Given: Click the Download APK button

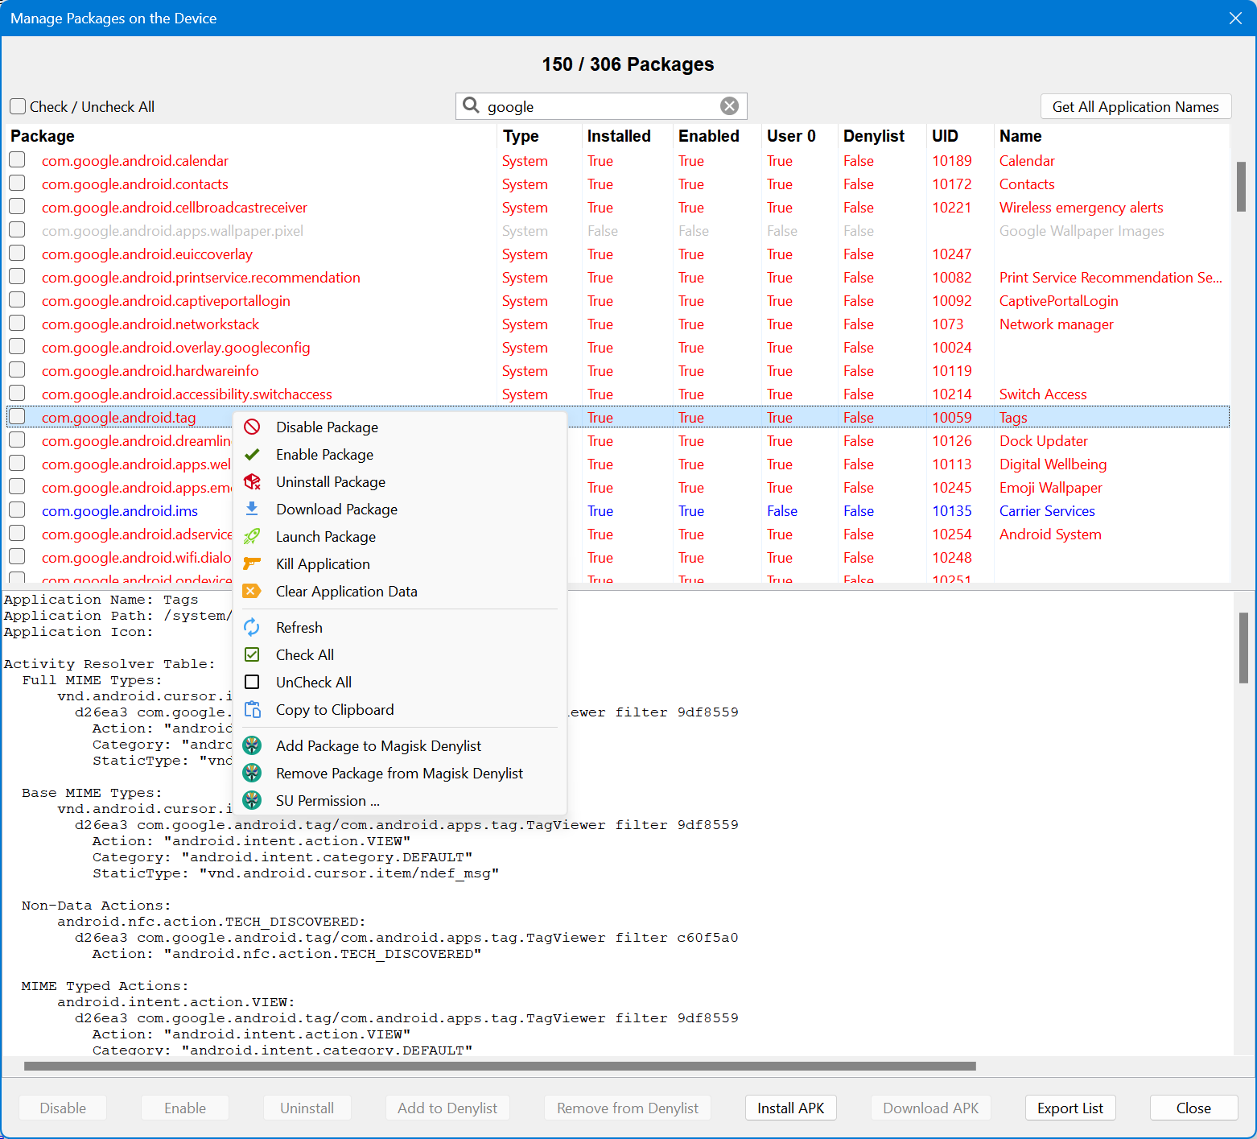Looking at the screenshot, I should (x=931, y=1108).
